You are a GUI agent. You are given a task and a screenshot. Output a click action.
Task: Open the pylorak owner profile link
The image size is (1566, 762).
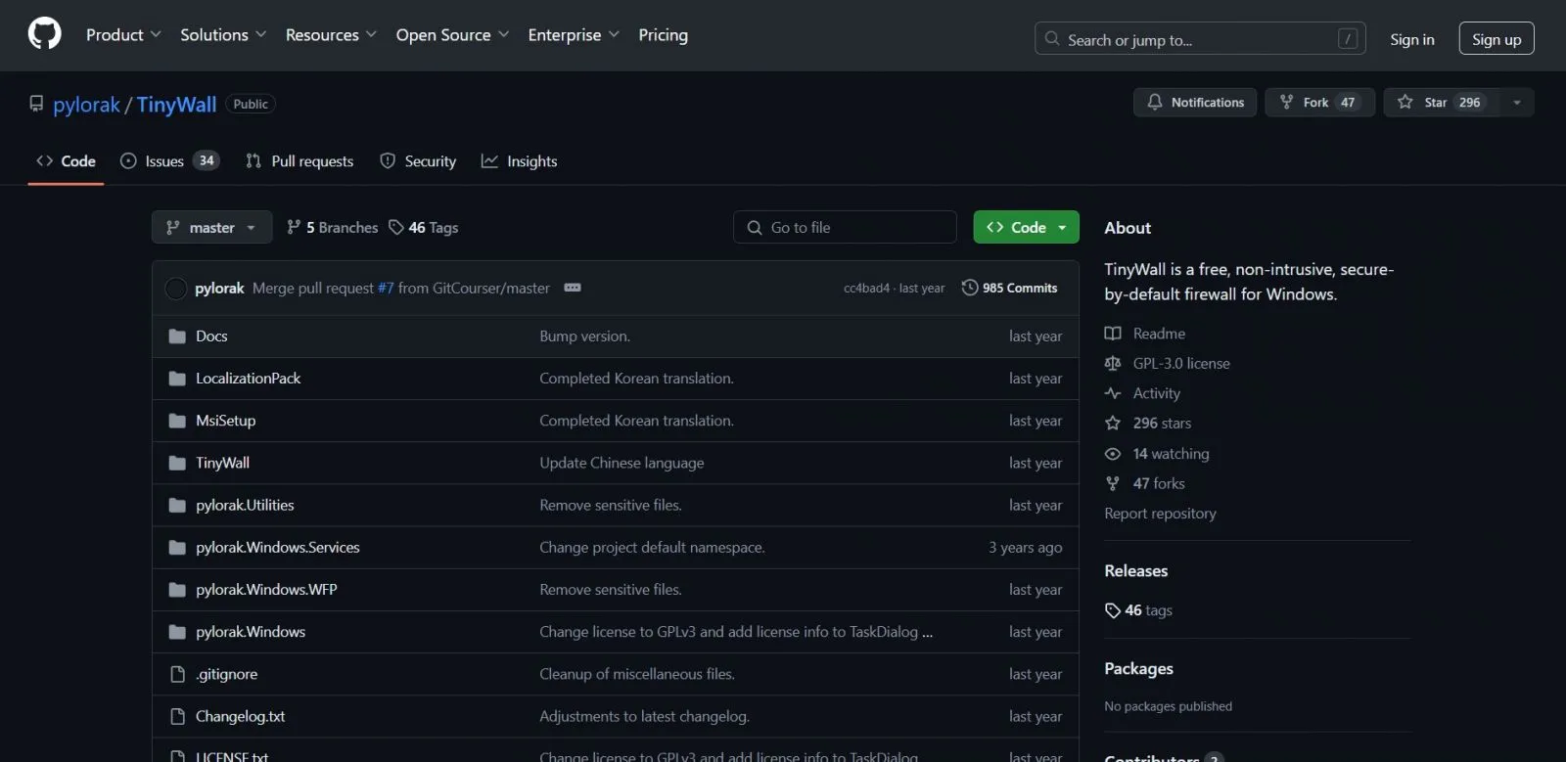(x=86, y=105)
